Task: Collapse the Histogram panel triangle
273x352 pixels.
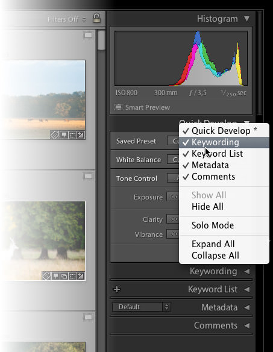Action: pos(246,19)
